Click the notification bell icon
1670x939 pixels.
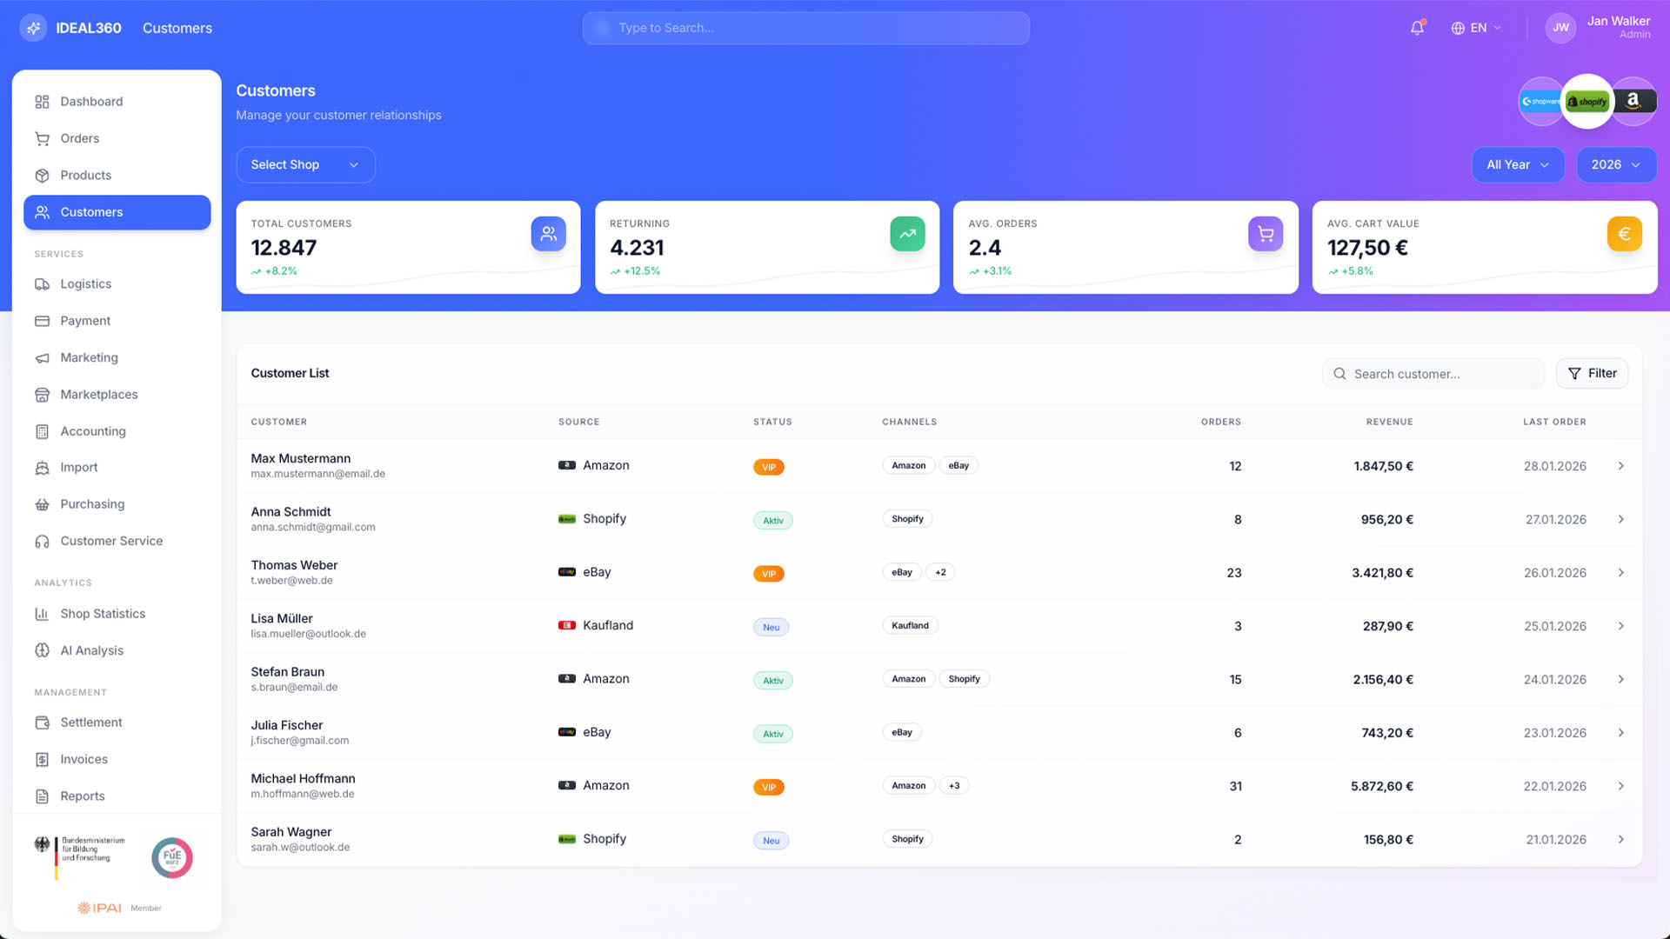1417,28
